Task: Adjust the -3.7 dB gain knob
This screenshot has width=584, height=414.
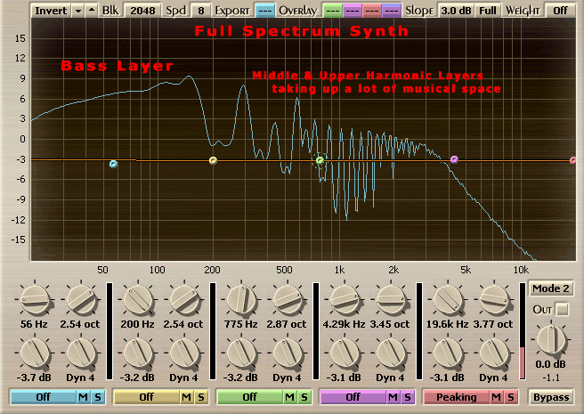Action: [35, 353]
